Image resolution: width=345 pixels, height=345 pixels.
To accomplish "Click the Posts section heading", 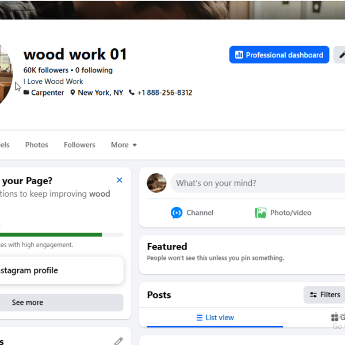I will [x=159, y=295].
